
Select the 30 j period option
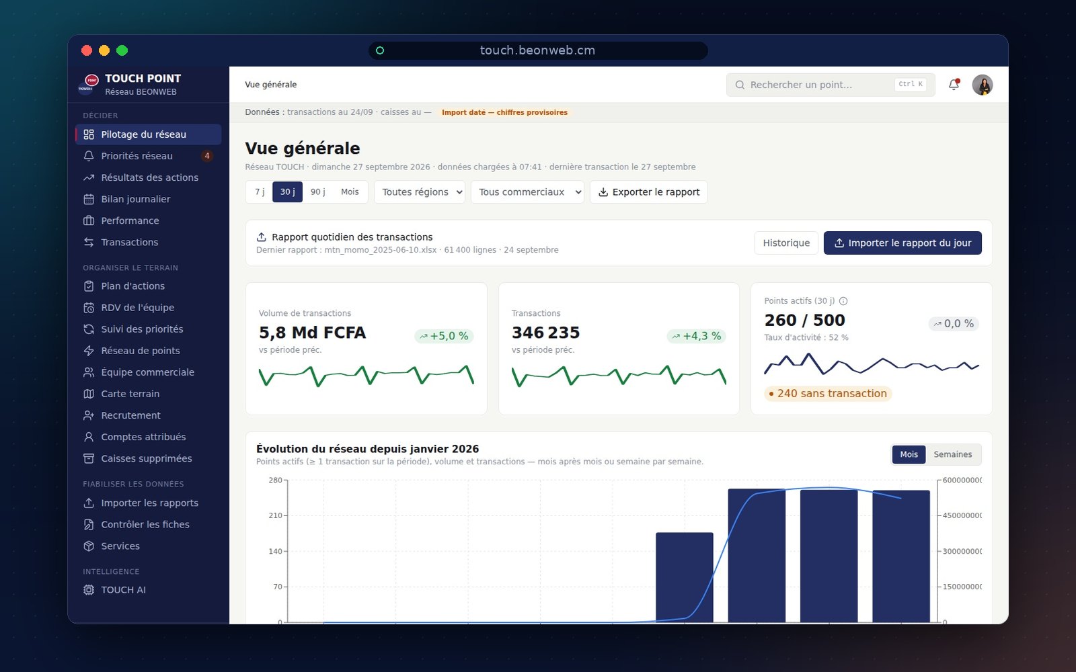coord(287,192)
